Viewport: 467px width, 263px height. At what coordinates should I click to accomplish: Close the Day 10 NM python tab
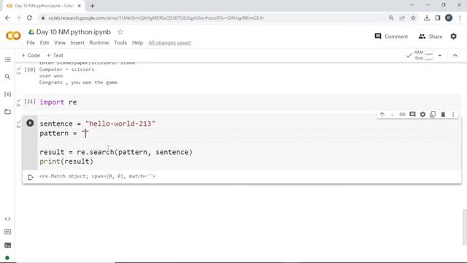pyautogui.click(x=80, y=6)
